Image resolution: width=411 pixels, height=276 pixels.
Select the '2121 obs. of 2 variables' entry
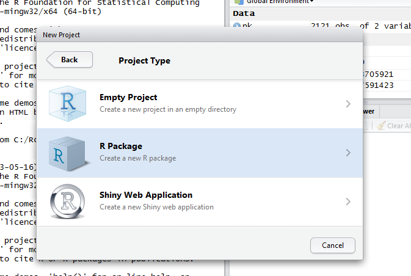(x=361, y=26)
